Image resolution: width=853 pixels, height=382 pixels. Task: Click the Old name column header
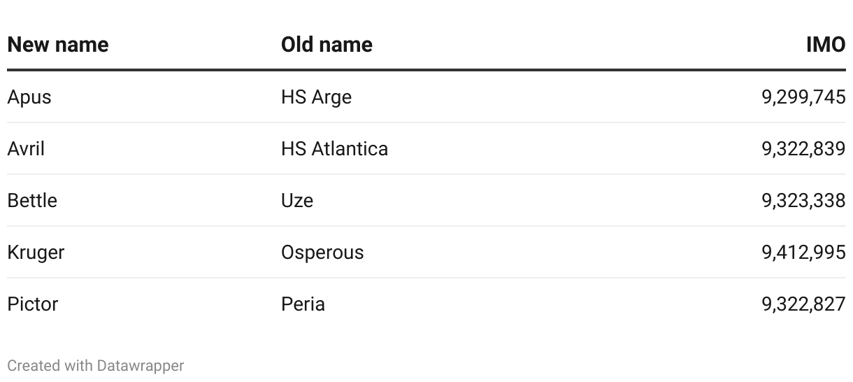(x=327, y=45)
